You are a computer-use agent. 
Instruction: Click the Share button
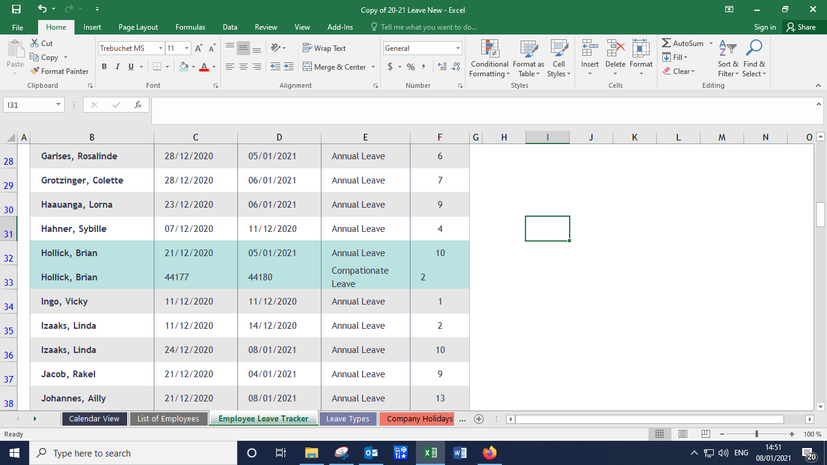(x=800, y=27)
